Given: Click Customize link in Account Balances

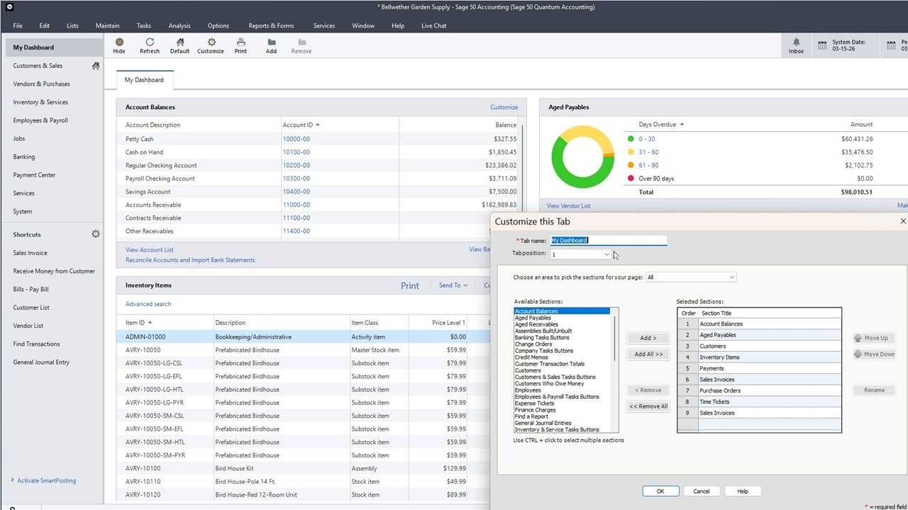Looking at the screenshot, I should pos(504,108).
